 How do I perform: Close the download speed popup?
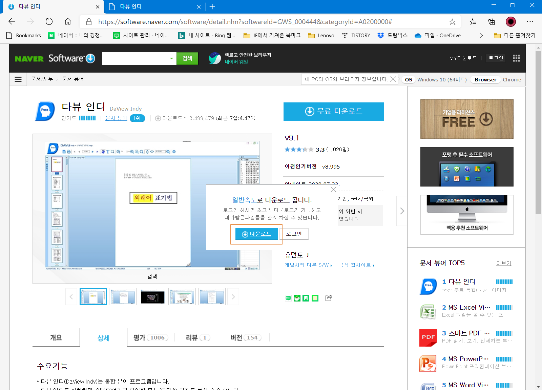coord(333,189)
